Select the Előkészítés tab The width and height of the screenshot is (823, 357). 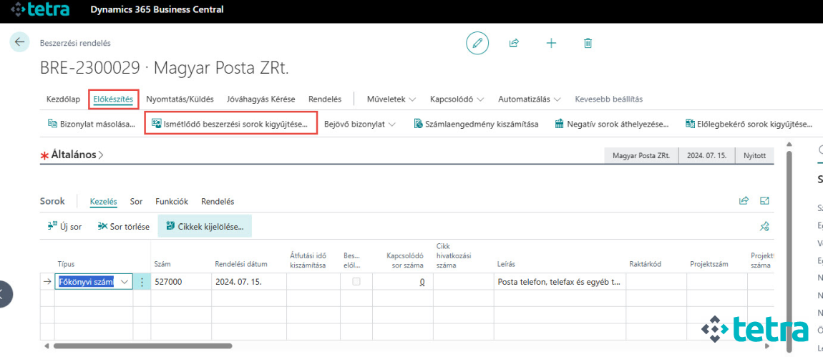(113, 99)
